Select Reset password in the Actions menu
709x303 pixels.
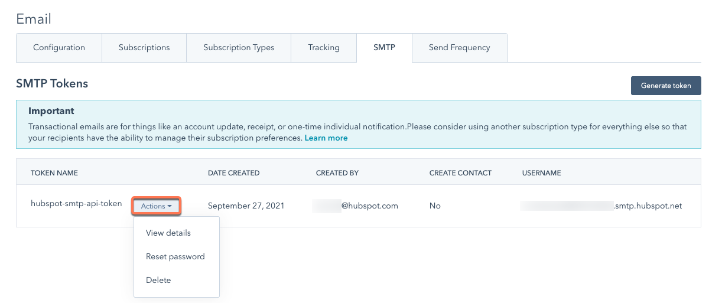177,256
